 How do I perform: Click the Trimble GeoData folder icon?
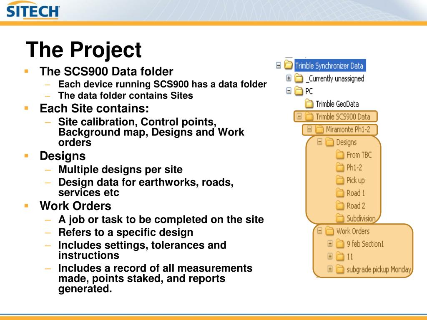[x=309, y=104]
